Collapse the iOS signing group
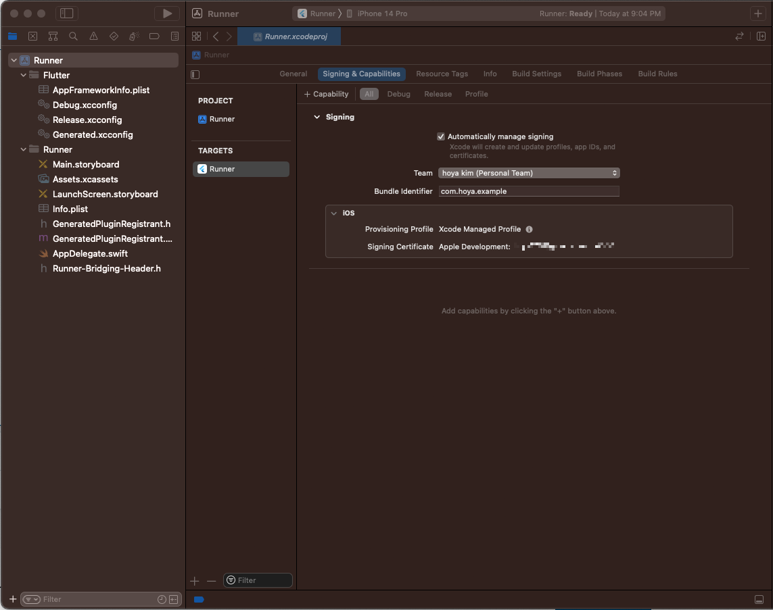The width and height of the screenshot is (773, 610). tap(334, 213)
